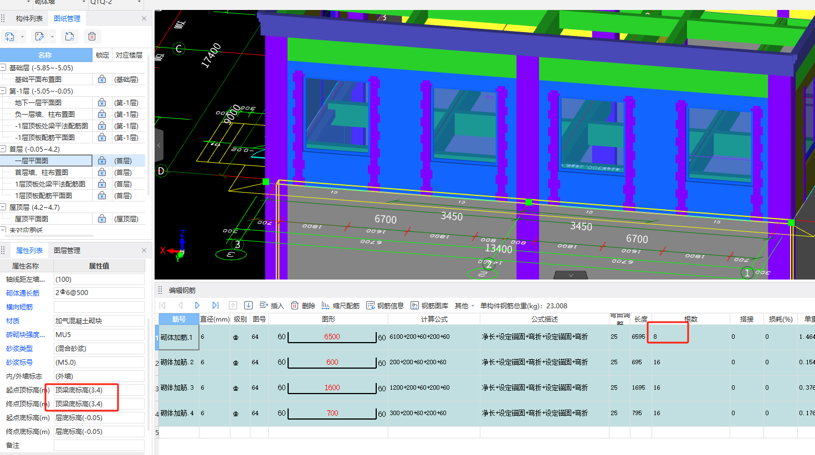
Task: Click the XYZ axis gizmo in 3D view
Action: (x=176, y=247)
